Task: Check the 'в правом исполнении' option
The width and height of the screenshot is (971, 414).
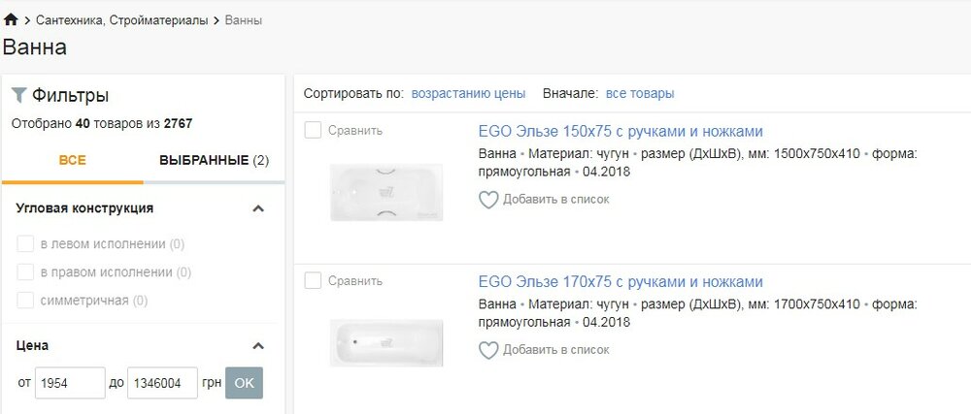Action: pyautogui.click(x=26, y=272)
